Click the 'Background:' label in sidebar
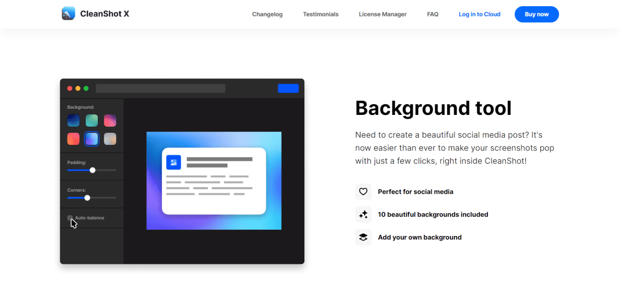 [x=80, y=107]
